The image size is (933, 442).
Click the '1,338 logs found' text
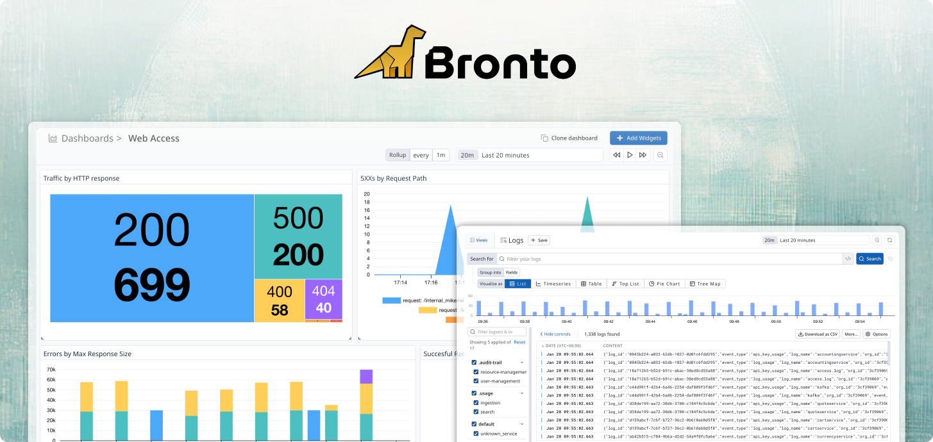coord(602,334)
